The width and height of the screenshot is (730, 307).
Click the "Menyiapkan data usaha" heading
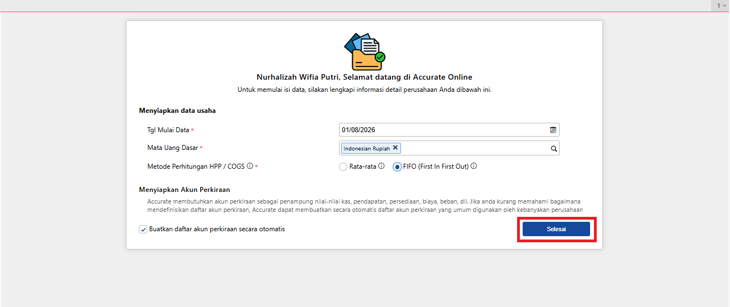pyautogui.click(x=177, y=111)
